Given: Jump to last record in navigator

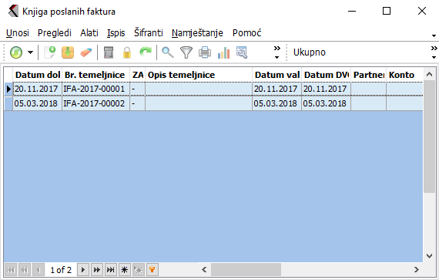Looking at the screenshot, I should [x=111, y=270].
